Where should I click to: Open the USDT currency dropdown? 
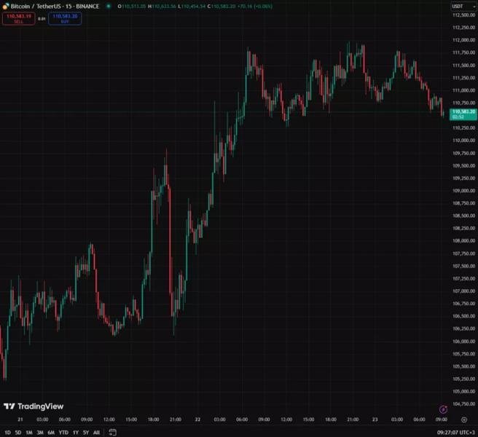[458, 6]
